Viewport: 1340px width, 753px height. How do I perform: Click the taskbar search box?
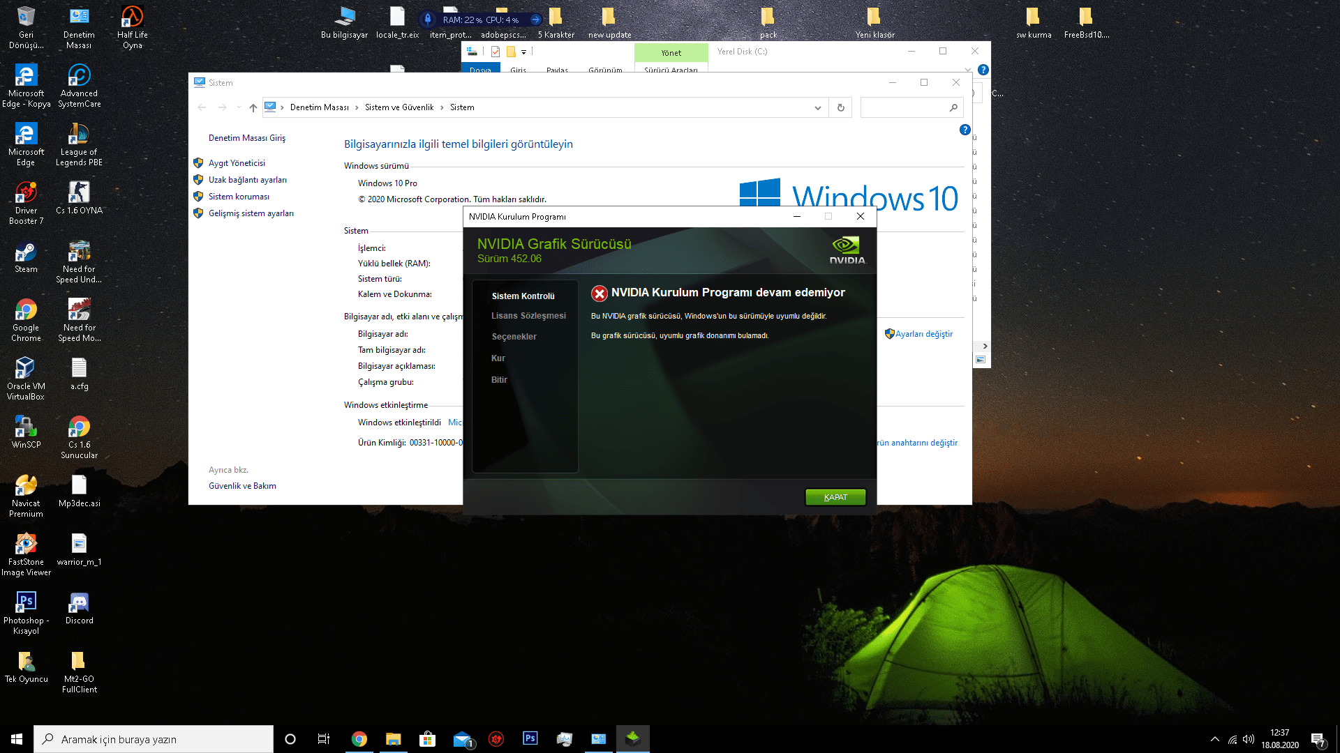click(x=154, y=739)
